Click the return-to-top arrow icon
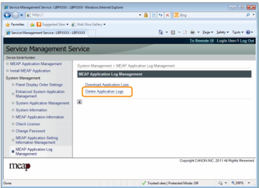259x188 pixels. click(79, 102)
